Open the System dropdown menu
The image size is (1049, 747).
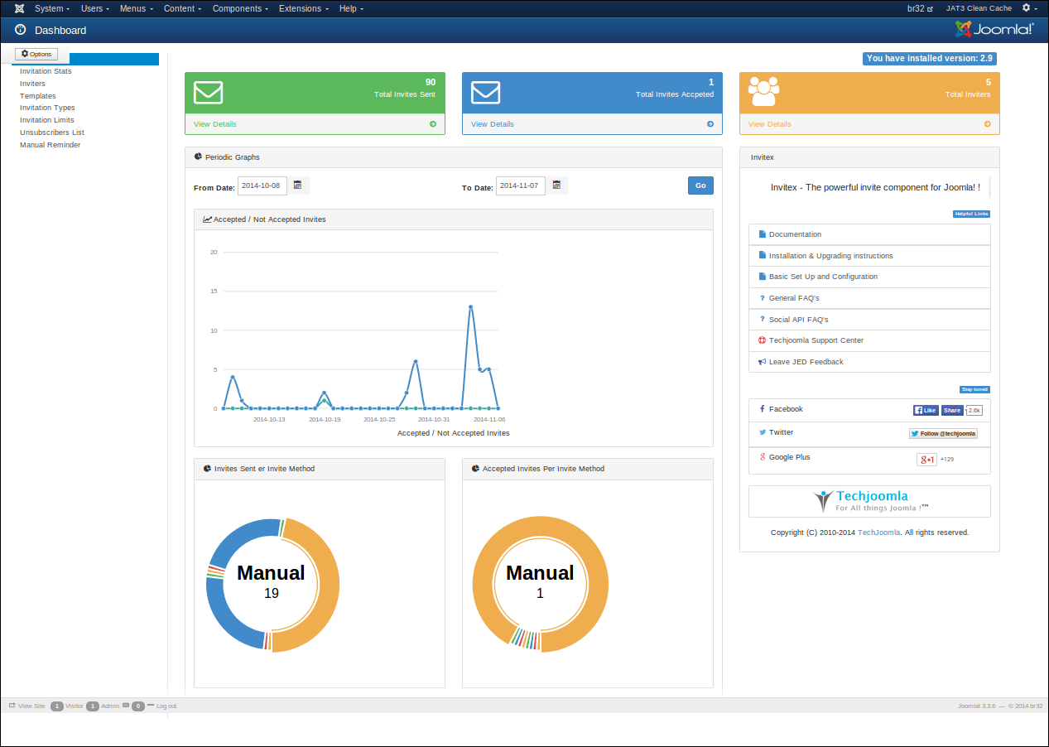pos(51,8)
